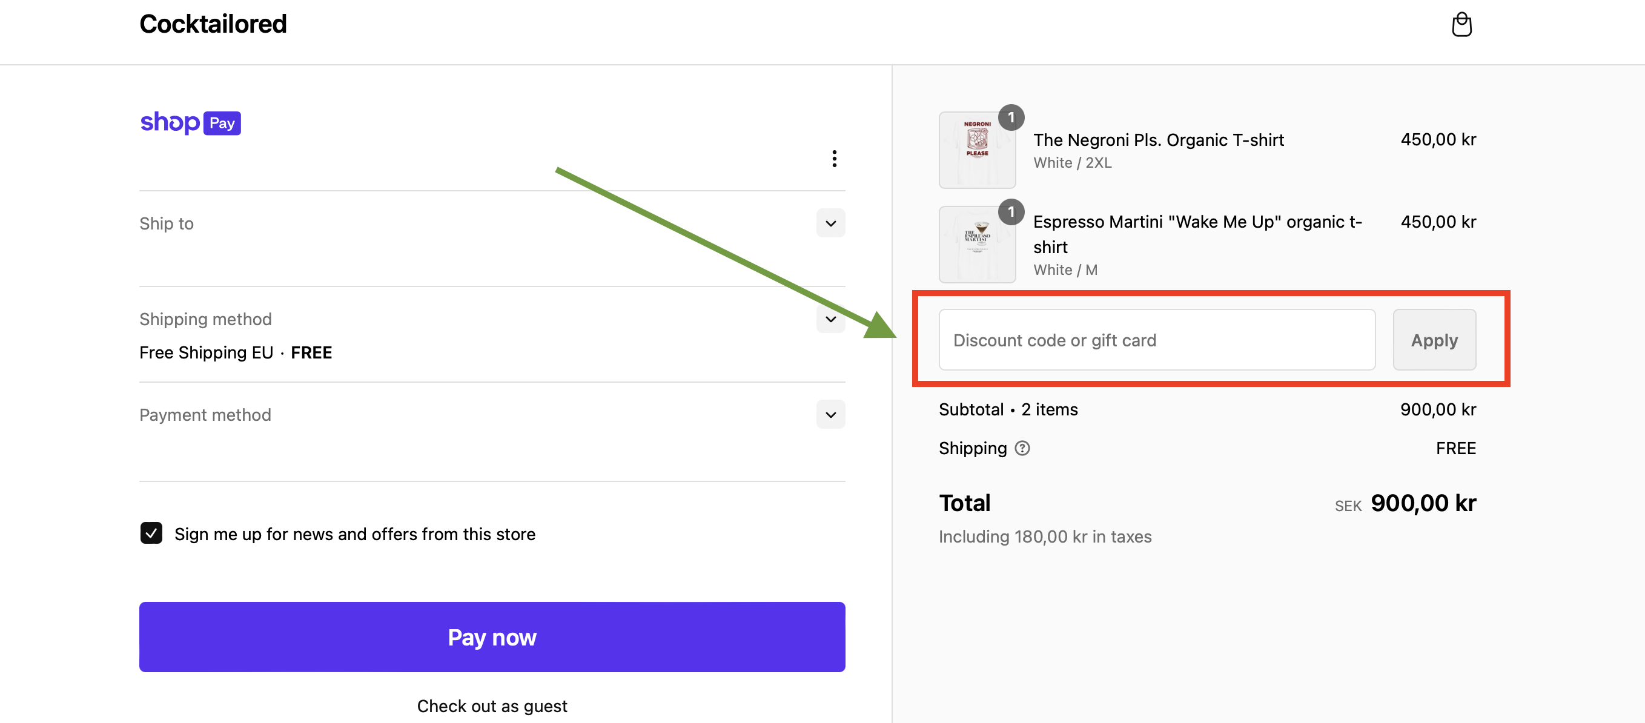The image size is (1645, 723).
Task: Expand the Ship to dropdown
Action: pos(830,222)
